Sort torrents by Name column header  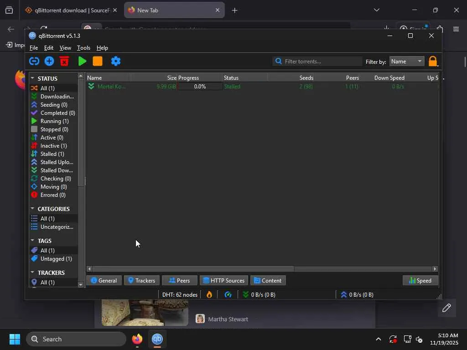109,77
